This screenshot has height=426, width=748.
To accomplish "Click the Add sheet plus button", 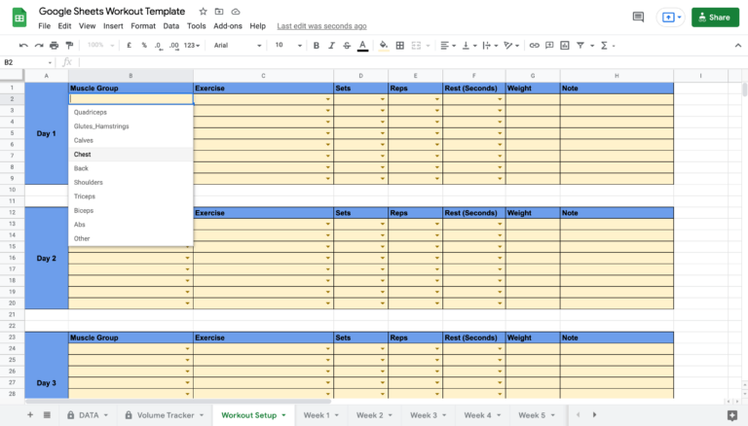I will [x=30, y=415].
